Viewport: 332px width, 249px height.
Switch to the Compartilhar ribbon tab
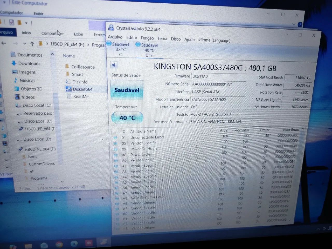click(52, 33)
